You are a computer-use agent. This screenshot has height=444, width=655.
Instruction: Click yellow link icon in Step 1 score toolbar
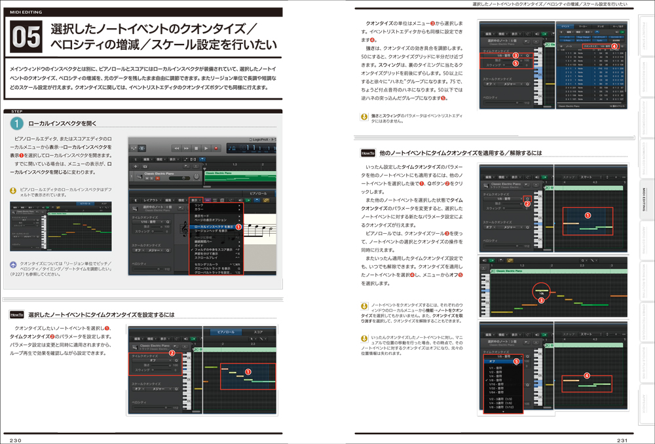pos(266,200)
